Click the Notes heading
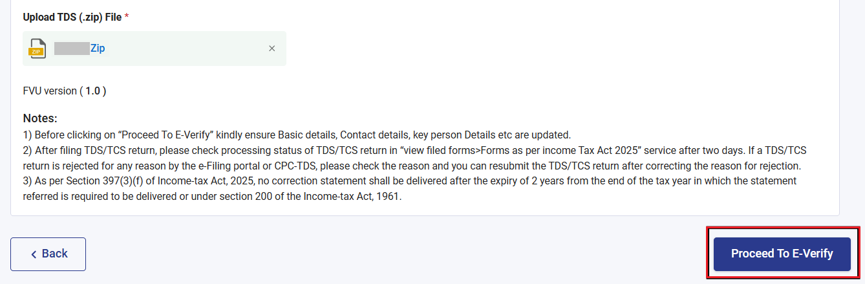 (x=40, y=119)
